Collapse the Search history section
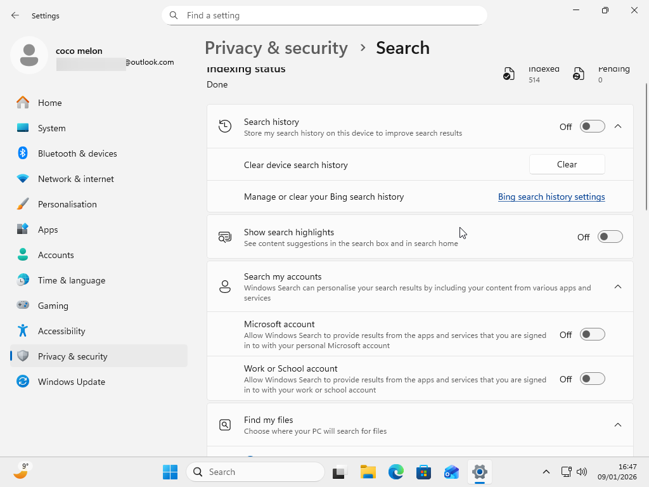Viewport: 649px width, 487px height. click(x=618, y=126)
